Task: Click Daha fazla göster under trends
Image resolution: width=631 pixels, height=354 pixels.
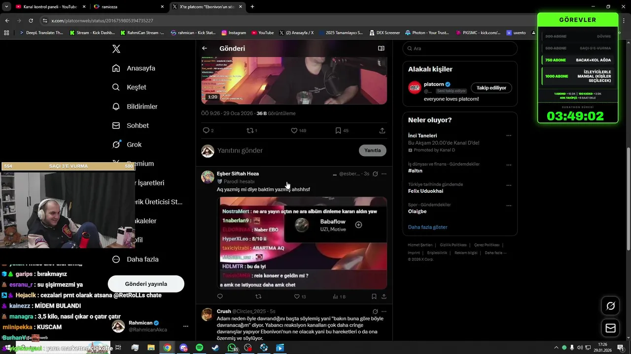Action: tap(427, 227)
